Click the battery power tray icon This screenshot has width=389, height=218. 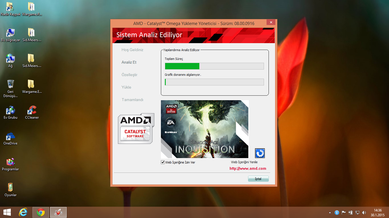coord(351,212)
